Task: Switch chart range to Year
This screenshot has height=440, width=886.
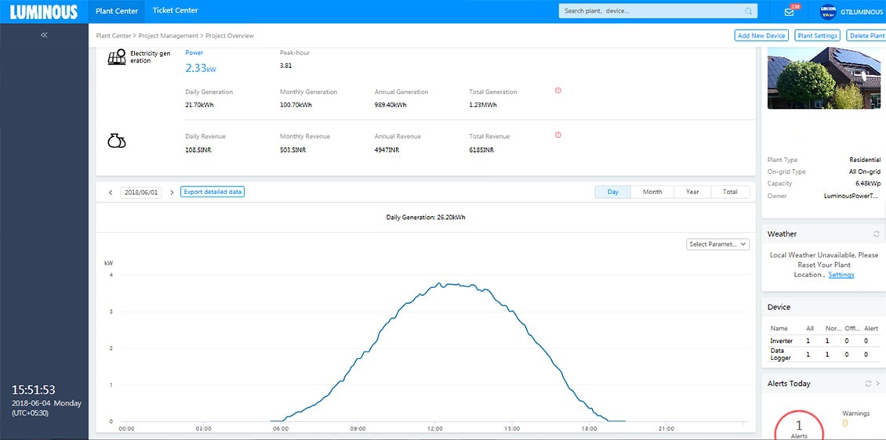Action: click(692, 192)
